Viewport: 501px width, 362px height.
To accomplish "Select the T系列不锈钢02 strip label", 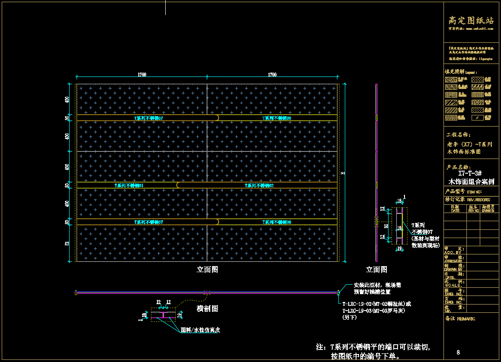I will click(x=259, y=185).
